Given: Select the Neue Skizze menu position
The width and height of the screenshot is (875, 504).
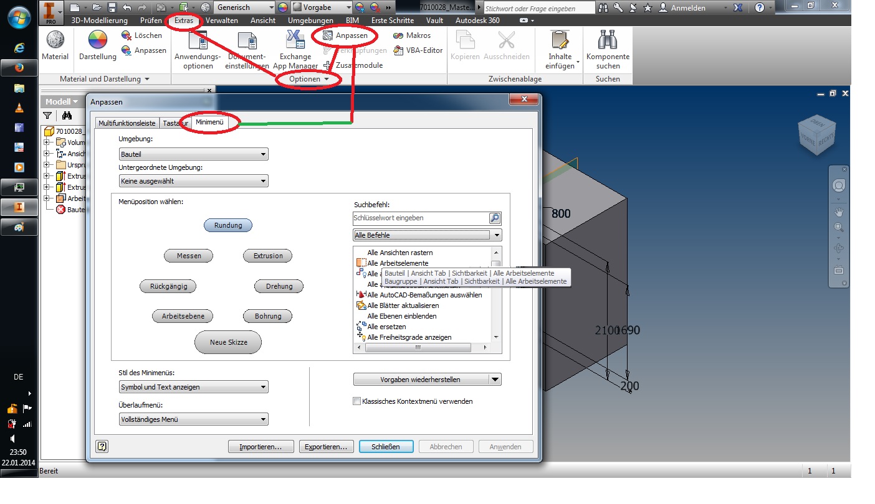Looking at the screenshot, I should [x=228, y=342].
